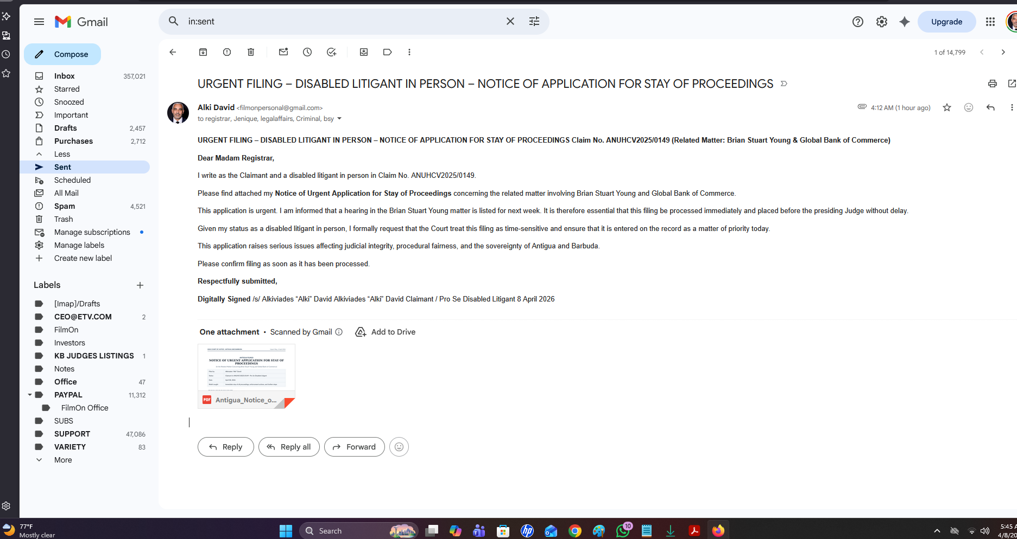Viewport: 1017px width, 539px height.
Task: Open WhatsApp from the taskbar
Action: pos(623,530)
